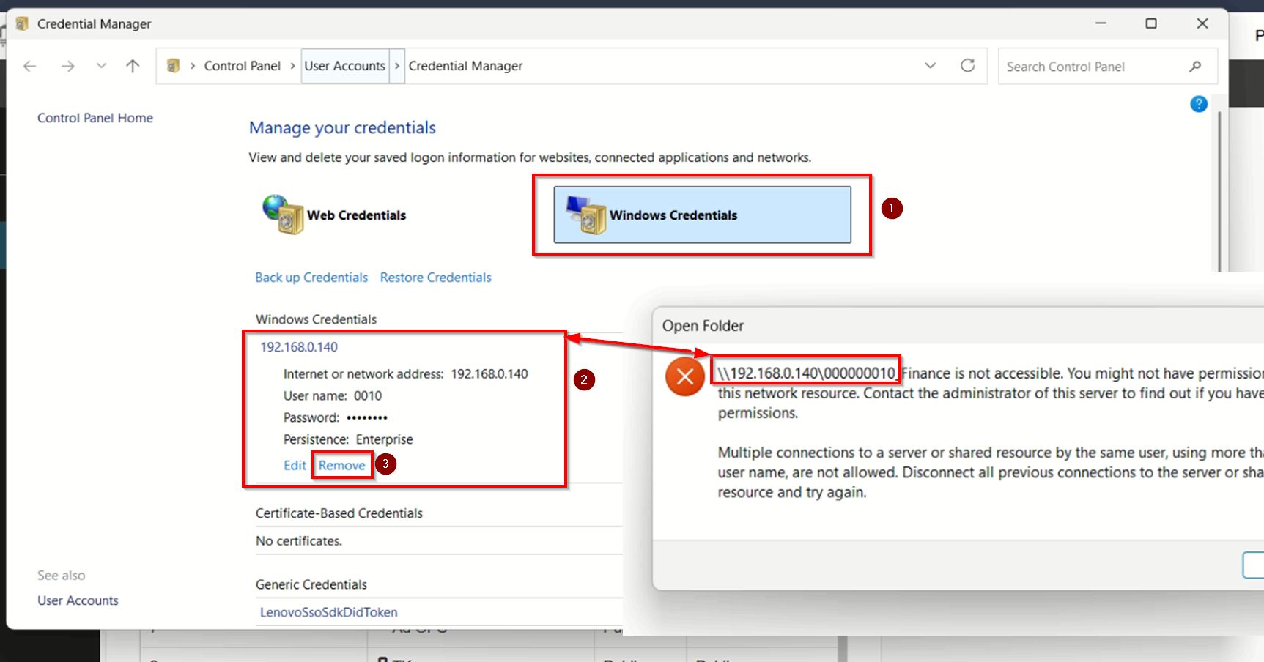The image size is (1264, 662).
Task: Expand the address bar history dropdown
Action: coord(930,66)
